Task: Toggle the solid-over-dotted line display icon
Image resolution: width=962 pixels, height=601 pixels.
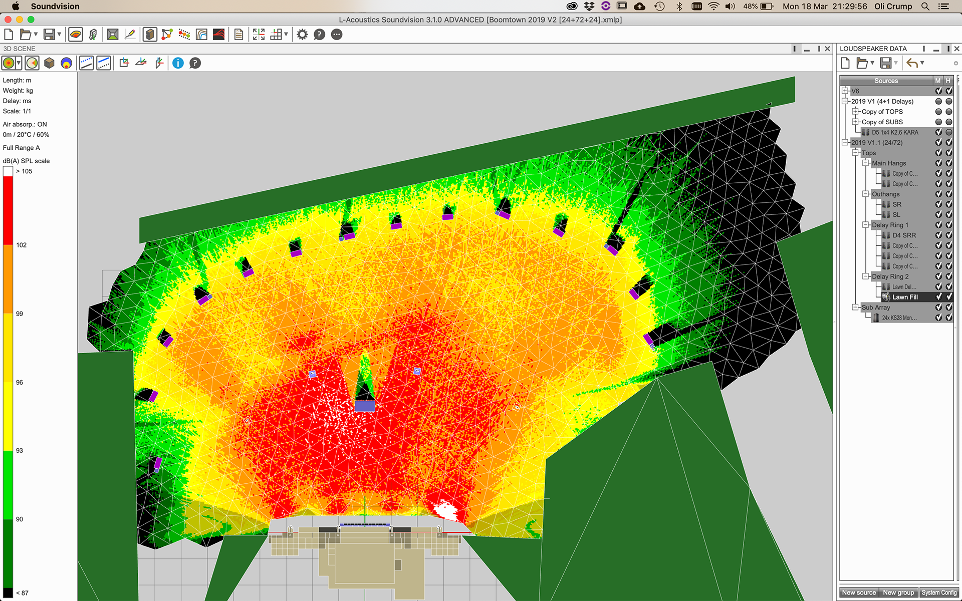Action: 104,63
